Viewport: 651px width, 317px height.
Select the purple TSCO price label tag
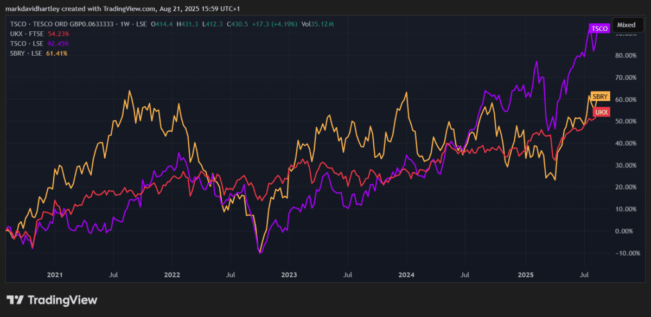click(599, 28)
